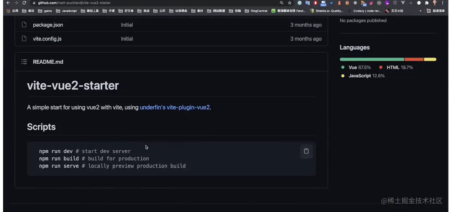This screenshot has height=212, width=450.
Task: Click the vite-vue2-starter heading
Action: click(73, 85)
